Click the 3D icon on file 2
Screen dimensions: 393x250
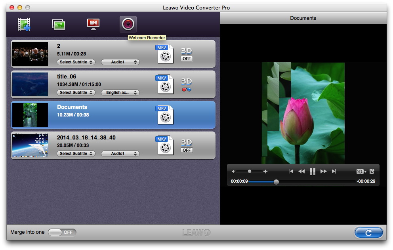(x=187, y=51)
